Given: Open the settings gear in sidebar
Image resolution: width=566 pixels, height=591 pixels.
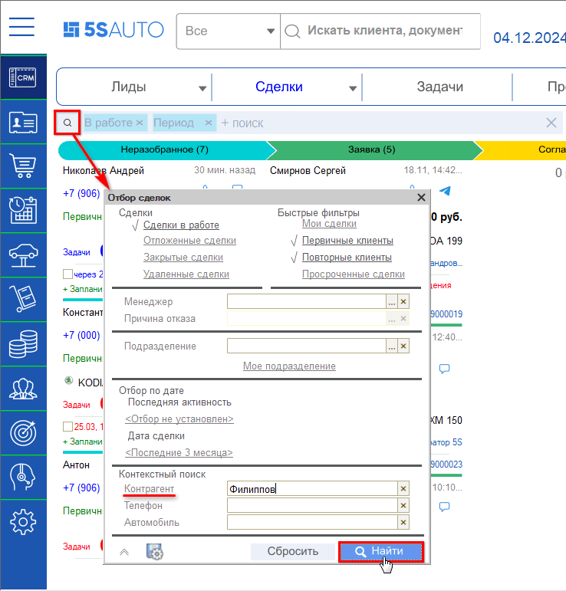Looking at the screenshot, I should 23,522.
